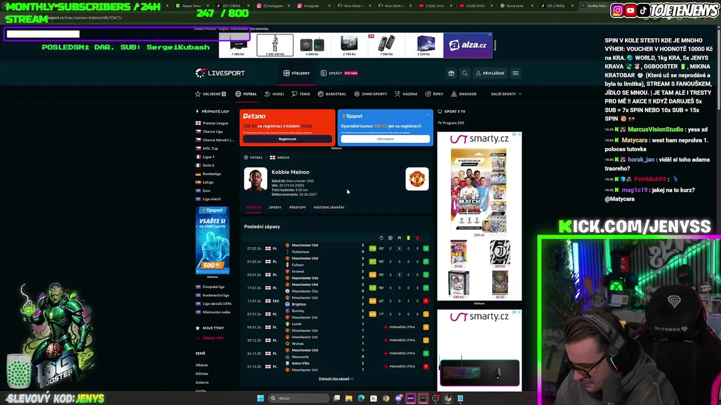Click goals ball column icon
Viewport: 721px width, 405px height.
390,238
